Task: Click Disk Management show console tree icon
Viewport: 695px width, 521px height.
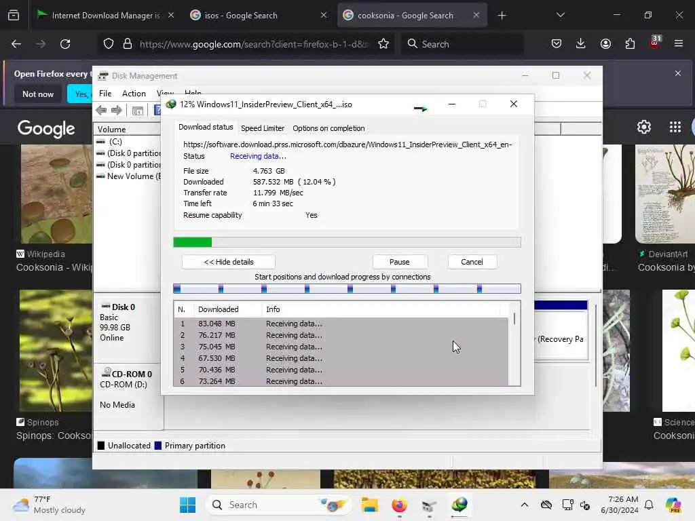Action: click(138, 111)
